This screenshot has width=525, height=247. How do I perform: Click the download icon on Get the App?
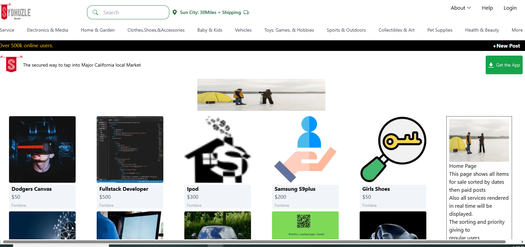(491, 65)
